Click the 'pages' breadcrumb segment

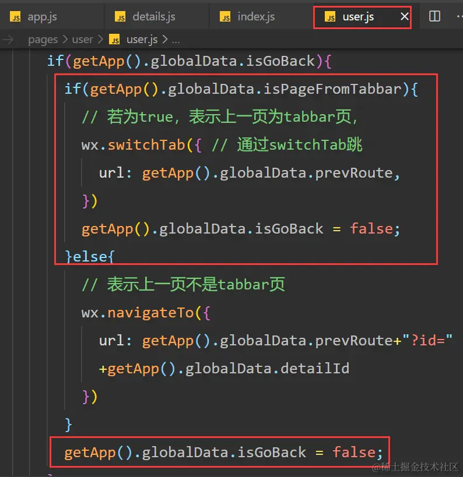click(x=43, y=40)
